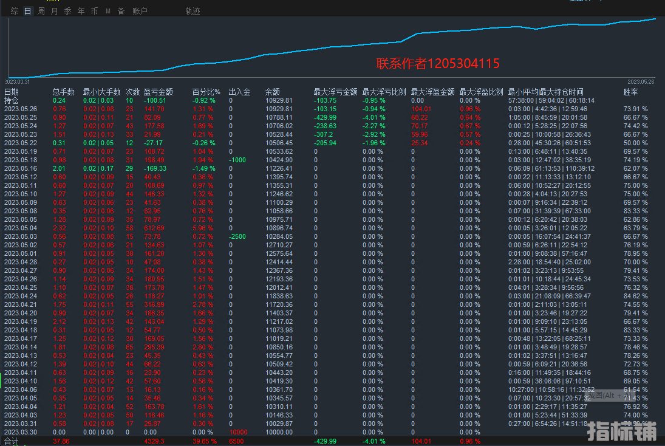Click the -2500 withdrawal value
The image size is (665, 446).
(237, 236)
